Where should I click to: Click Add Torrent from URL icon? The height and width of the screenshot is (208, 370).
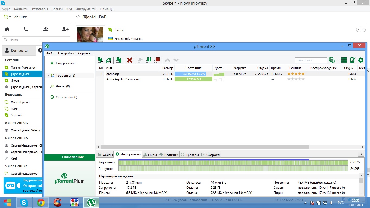point(109,60)
